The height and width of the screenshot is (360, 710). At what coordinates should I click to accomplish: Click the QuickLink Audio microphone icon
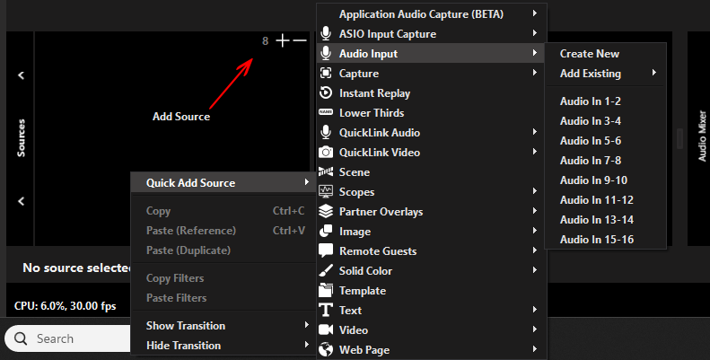[x=326, y=132]
